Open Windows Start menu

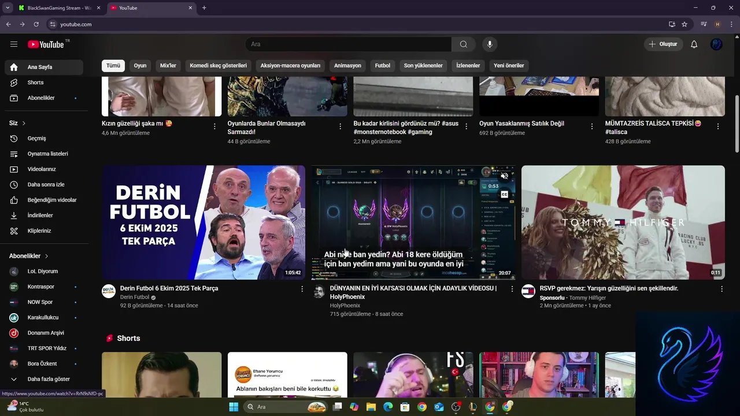pyautogui.click(x=234, y=407)
